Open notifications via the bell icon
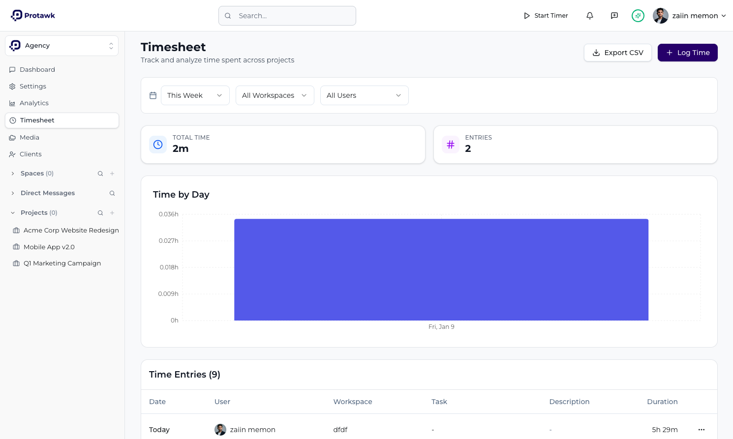 (589, 15)
